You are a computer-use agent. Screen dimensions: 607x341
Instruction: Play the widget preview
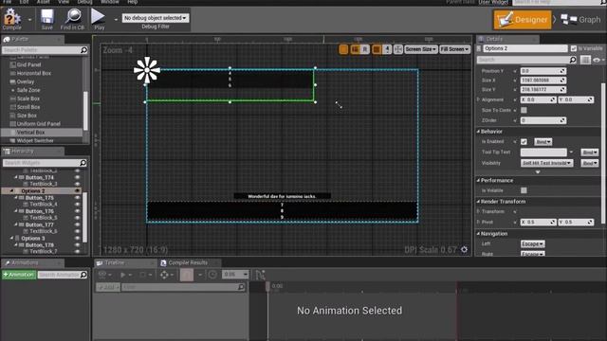pos(99,19)
